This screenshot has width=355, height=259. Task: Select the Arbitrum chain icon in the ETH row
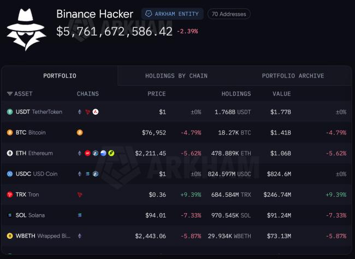coord(96,153)
